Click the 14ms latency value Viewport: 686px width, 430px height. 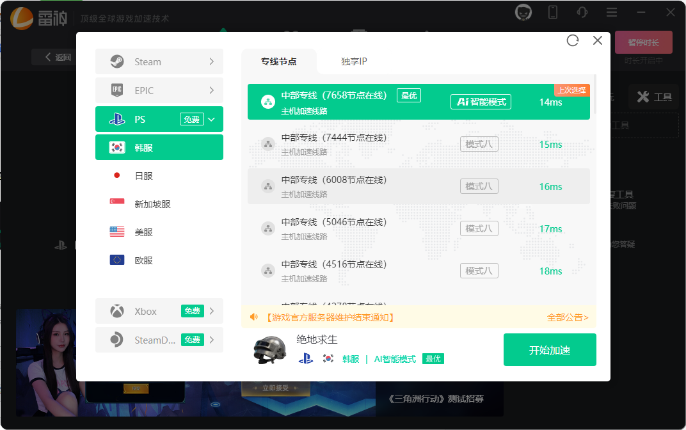point(550,102)
